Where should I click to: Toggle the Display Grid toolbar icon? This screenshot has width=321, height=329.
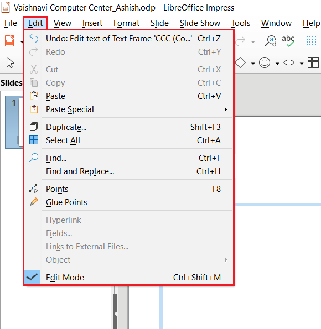(311, 41)
